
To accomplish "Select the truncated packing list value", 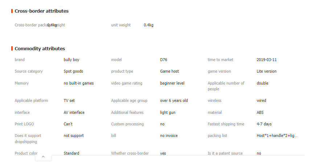I will click(277, 136).
